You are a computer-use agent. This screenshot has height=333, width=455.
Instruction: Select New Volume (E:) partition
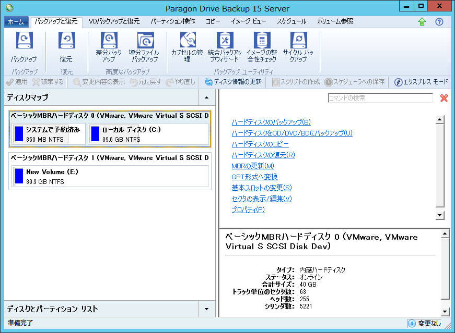click(x=110, y=176)
